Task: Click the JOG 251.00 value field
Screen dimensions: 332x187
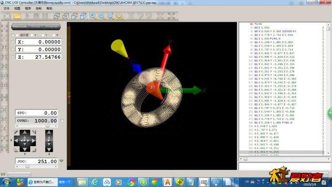Action: pyautogui.click(x=36, y=161)
